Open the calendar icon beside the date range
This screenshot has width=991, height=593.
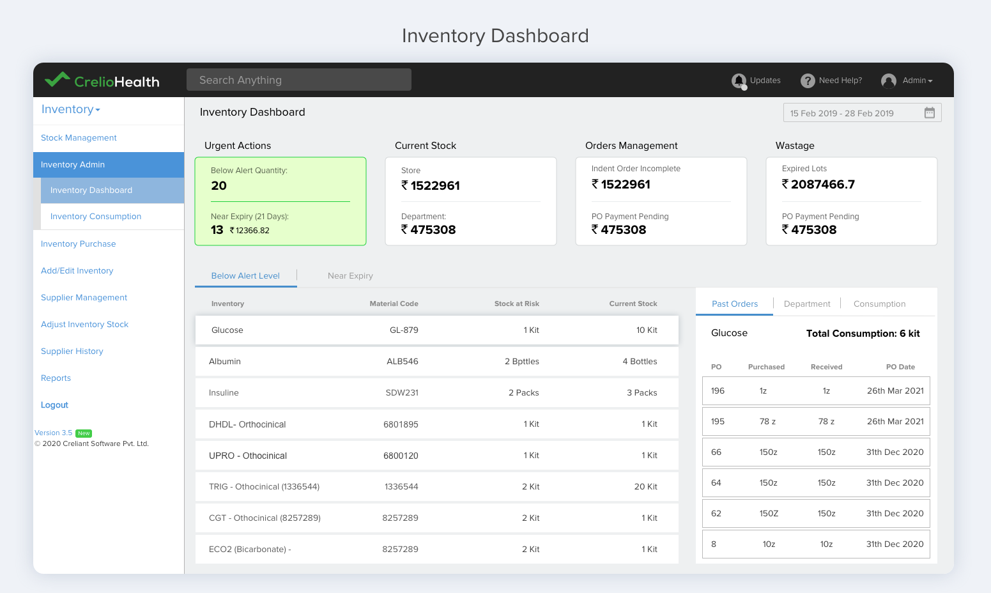[930, 112]
